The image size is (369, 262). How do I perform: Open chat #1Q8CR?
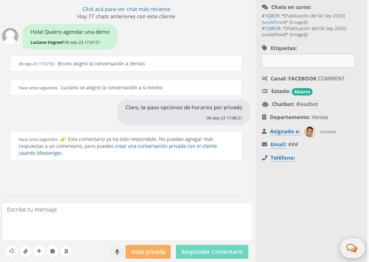(x=271, y=16)
